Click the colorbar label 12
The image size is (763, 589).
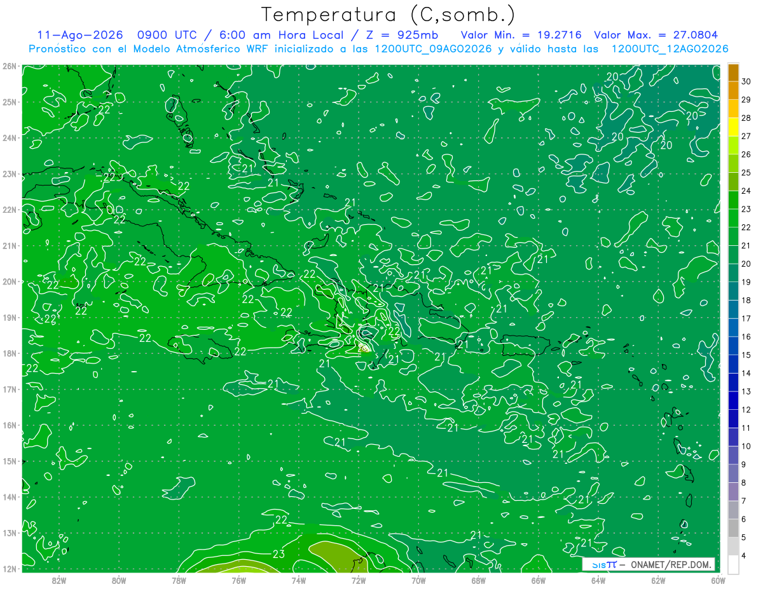coord(746,410)
